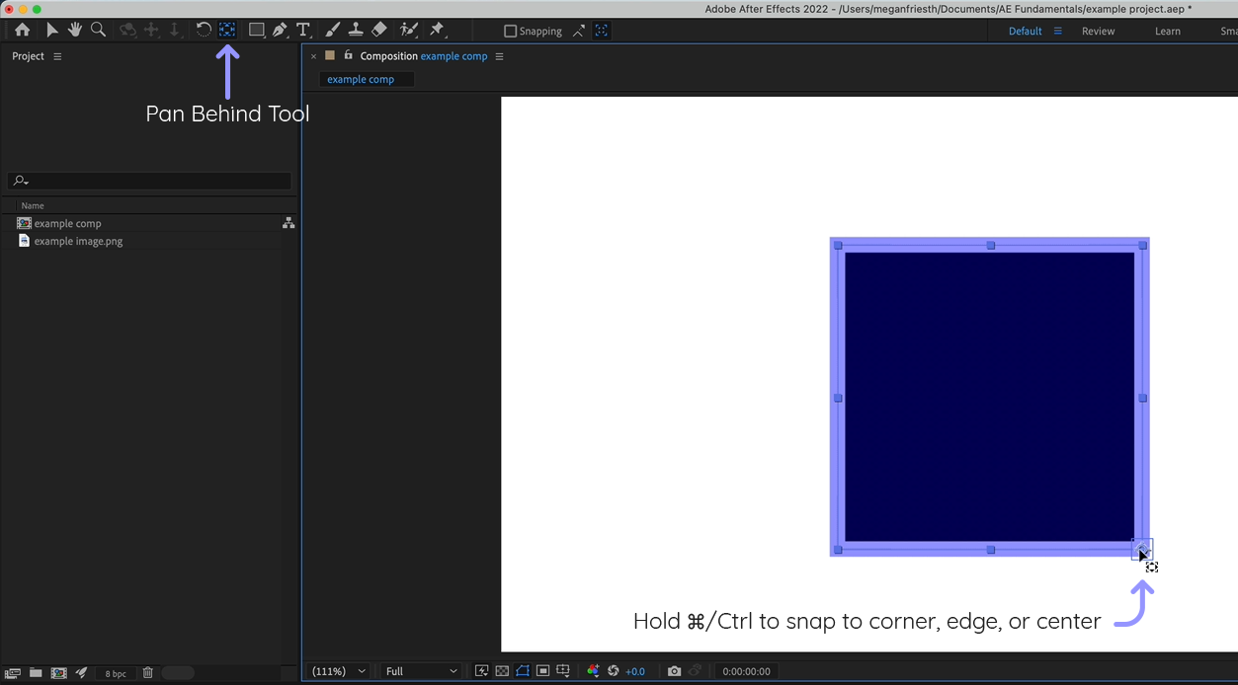Click the blue +0.0 exposure value
1238x685 pixels.
[635, 671]
